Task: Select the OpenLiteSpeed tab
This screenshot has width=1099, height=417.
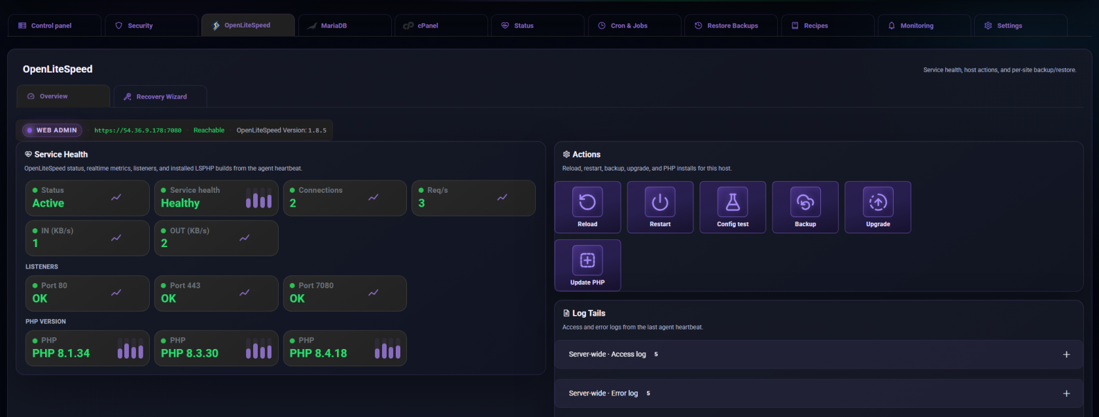Action: 248,25
